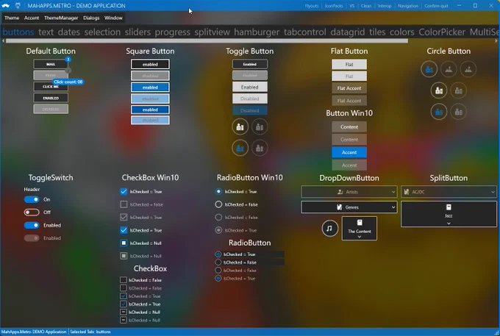The image size is (500, 336).
Task: Click the bright blue Accent button
Action: tap(349, 152)
